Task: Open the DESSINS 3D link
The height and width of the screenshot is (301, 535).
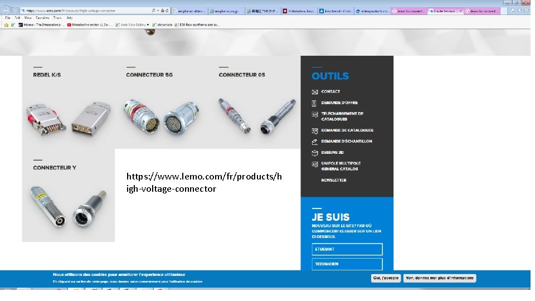Action: coord(332,153)
